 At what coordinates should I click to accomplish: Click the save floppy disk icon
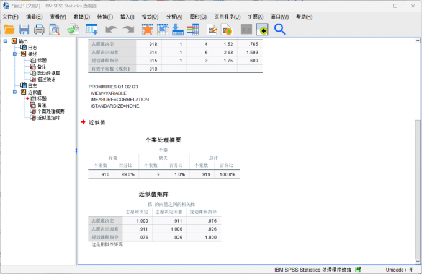tap(24, 29)
